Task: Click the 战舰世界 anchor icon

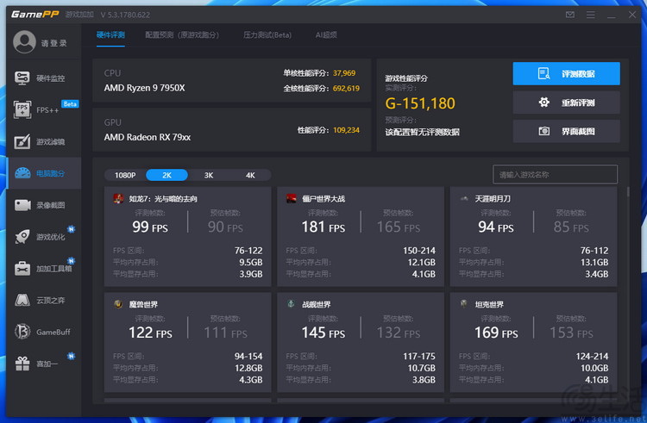Action: pyautogui.click(x=291, y=304)
